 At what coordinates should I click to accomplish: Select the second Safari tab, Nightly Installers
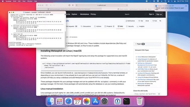[x=134, y=9]
